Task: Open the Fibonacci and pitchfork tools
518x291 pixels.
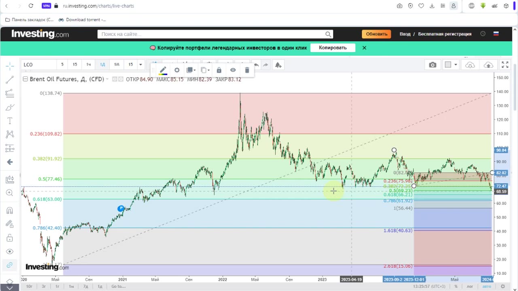Action: [10, 93]
